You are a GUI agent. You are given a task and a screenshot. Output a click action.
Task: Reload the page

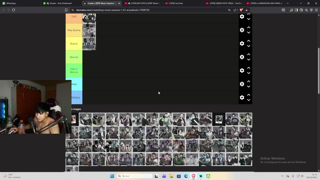point(13,10)
